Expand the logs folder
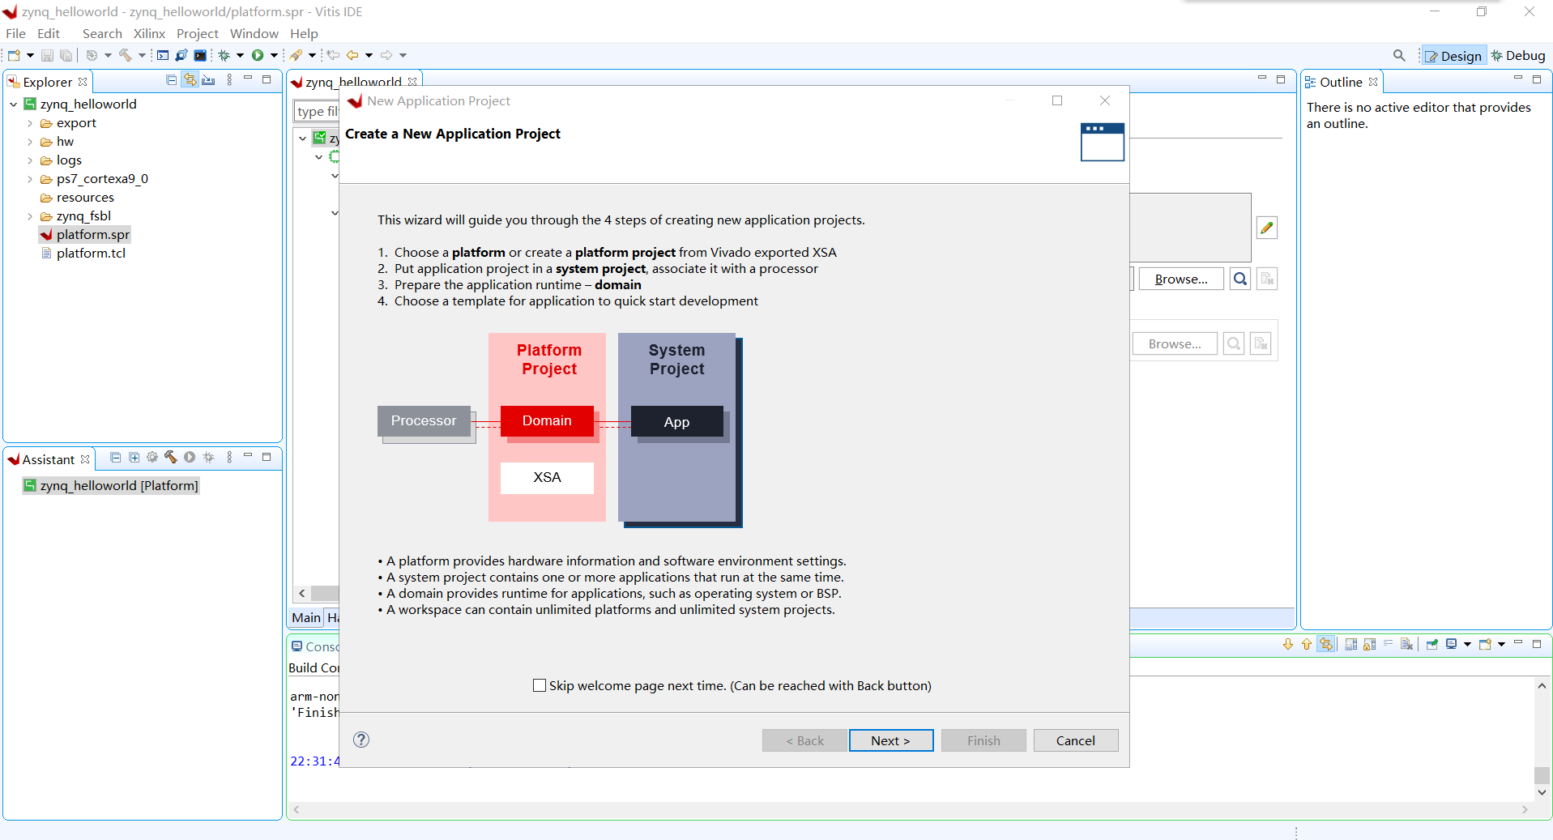The height and width of the screenshot is (840, 1553). pyautogui.click(x=31, y=160)
